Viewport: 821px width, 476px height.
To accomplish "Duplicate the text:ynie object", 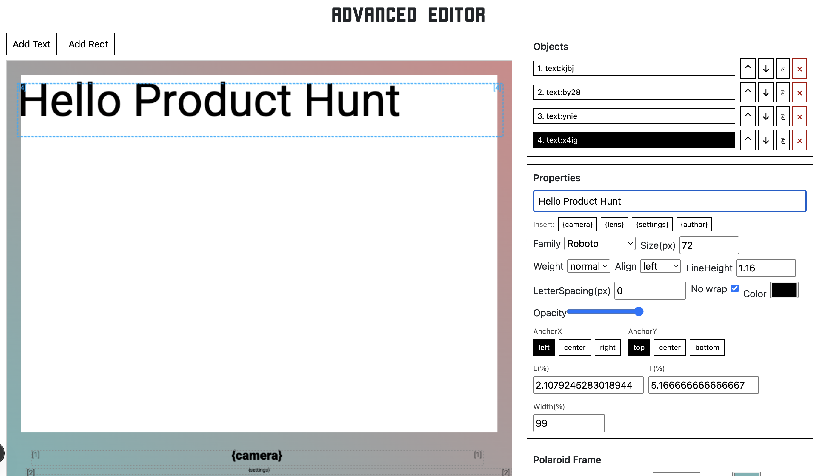I will pos(783,116).
